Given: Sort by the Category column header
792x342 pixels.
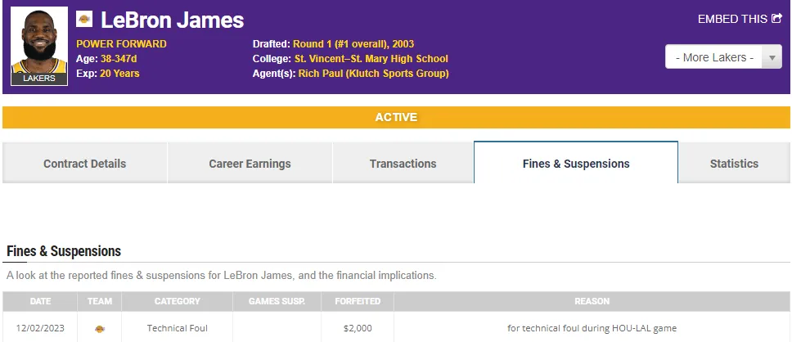Looking at the screenshot, I should 178,301.
